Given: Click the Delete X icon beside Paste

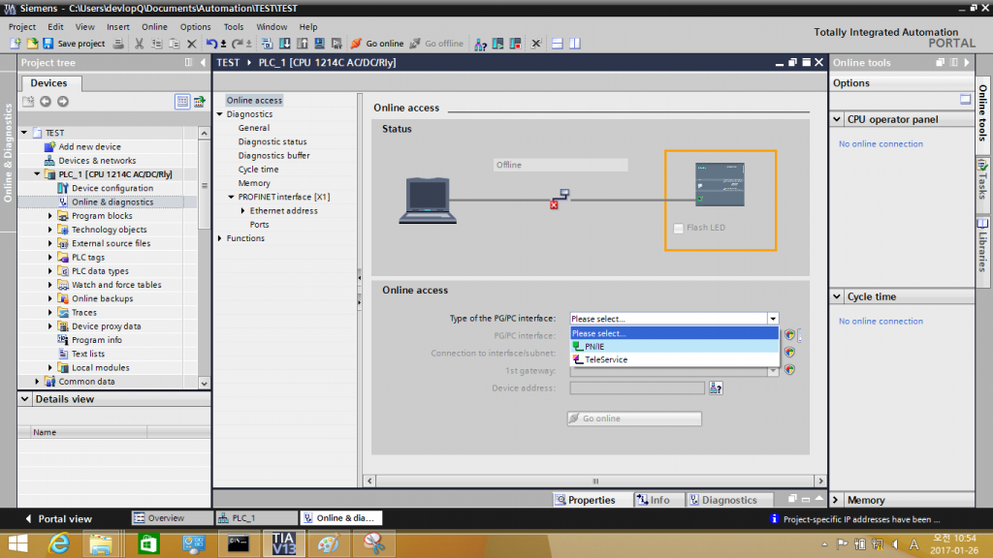Looking at the screenshot, I should tap(192, 44).
